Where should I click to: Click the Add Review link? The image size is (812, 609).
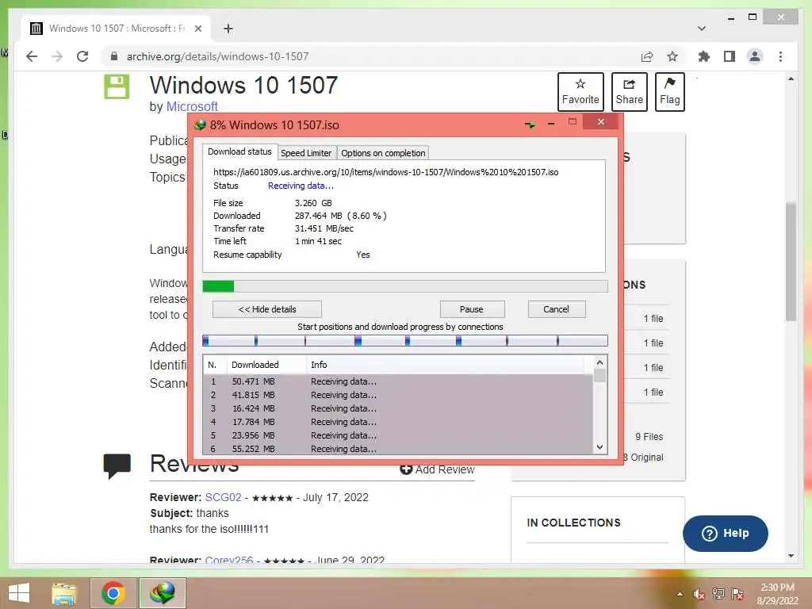(437, 469)
